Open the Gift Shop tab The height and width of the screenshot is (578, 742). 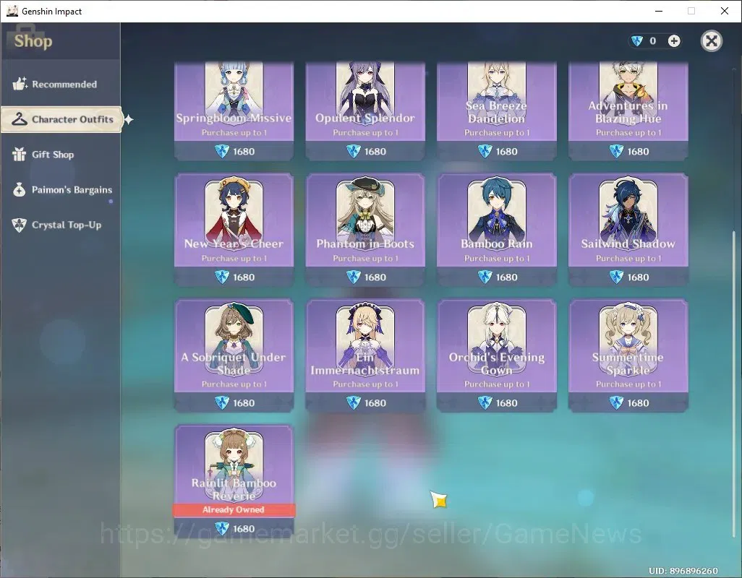[61, 155]
